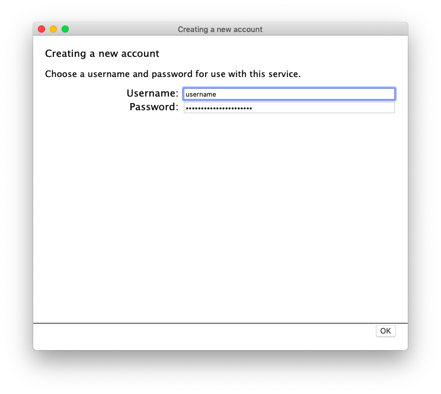The height and width of the screenshot is (394, 441).
Task: Click the bold "Creating a new account" heading
Action: [102, 53]
